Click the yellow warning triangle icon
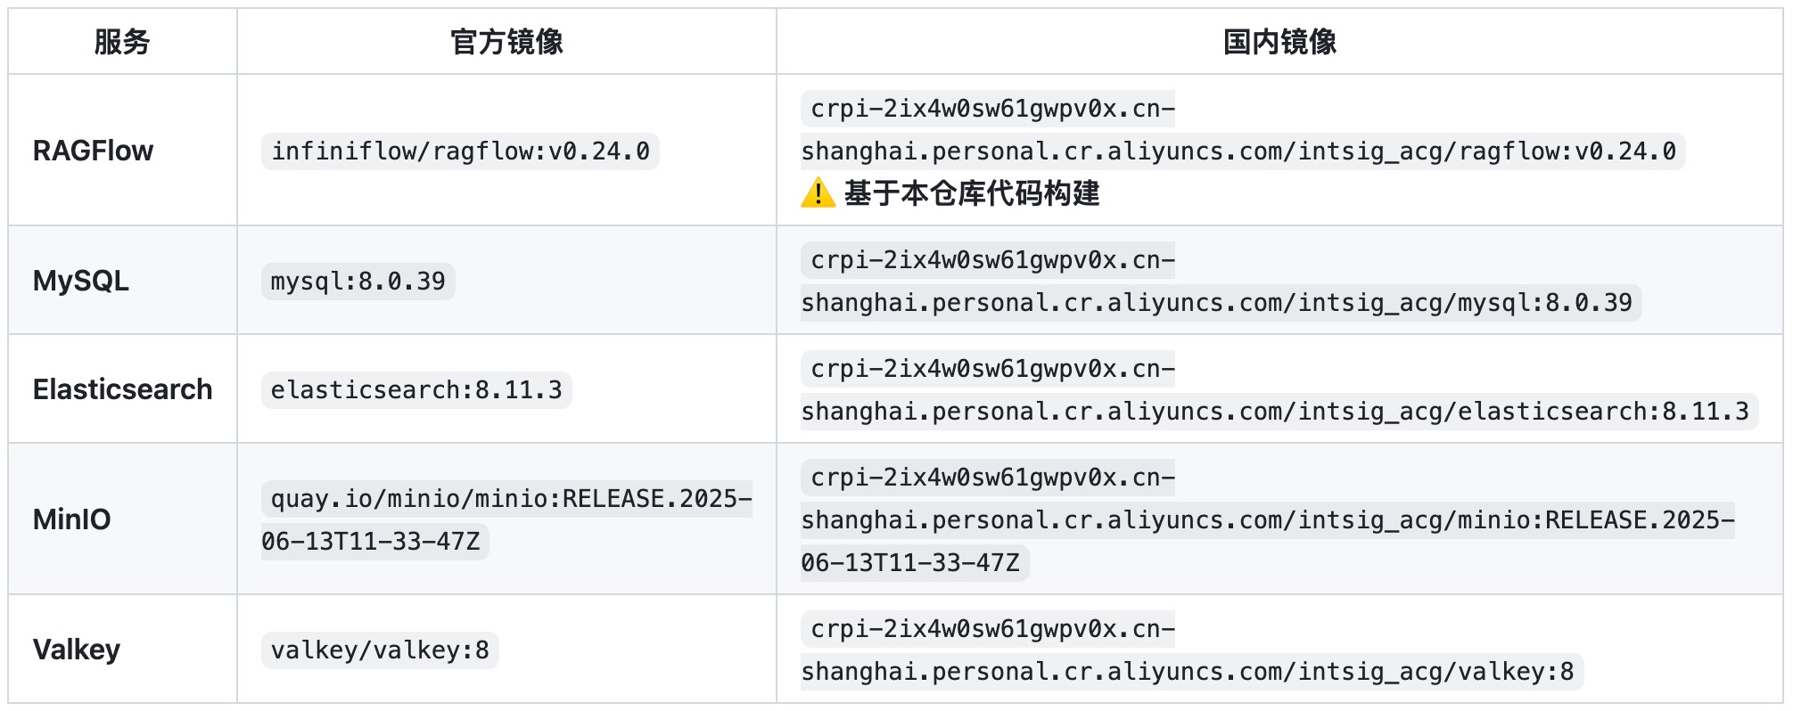Viewport: 1793px width, 711px height. (x=818, y=192)
